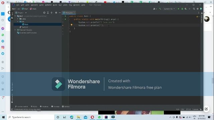Click Main class in navigation breadcrumb

tap(25, 9)
